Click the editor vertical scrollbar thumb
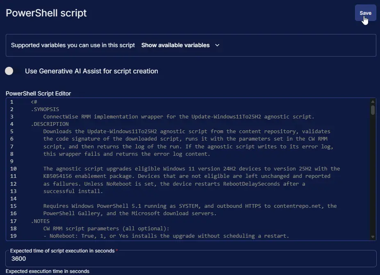 [x=373, y=110]
